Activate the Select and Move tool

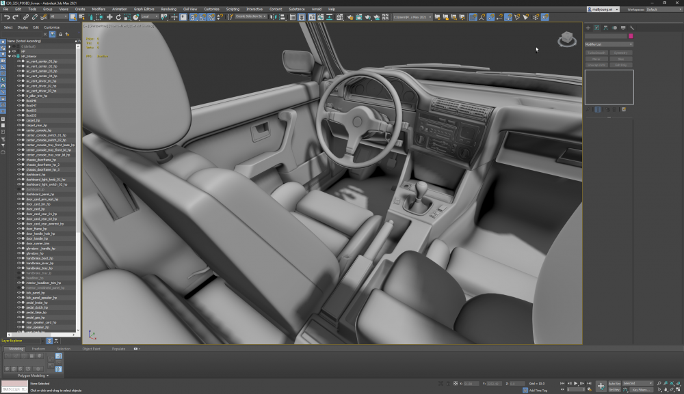click(x=109, y=17)
